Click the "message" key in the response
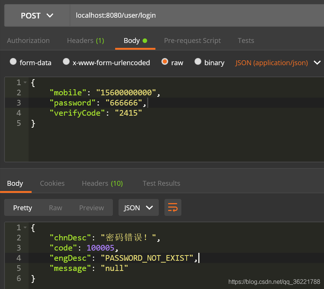 (x=70, y=268)
